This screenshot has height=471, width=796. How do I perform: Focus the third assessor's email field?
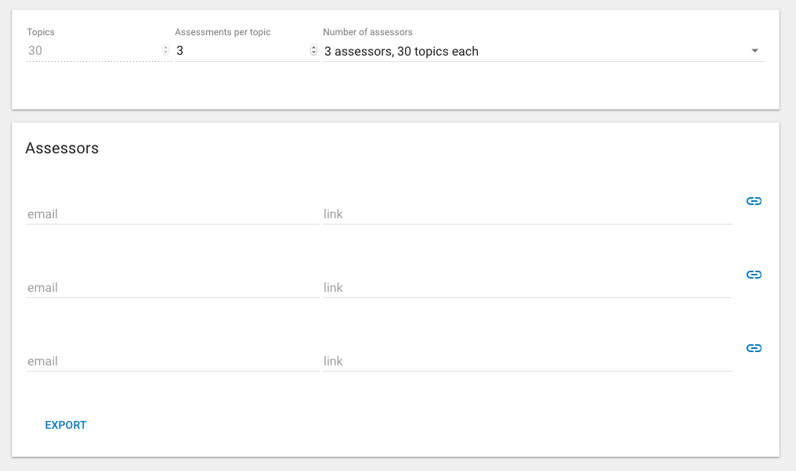[172, 361]
